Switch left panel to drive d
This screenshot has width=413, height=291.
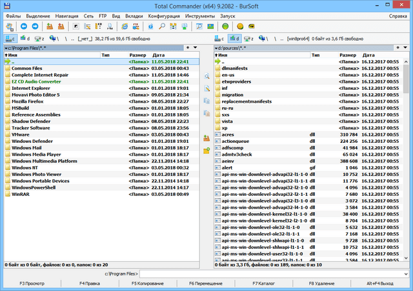tap(25, 39)
